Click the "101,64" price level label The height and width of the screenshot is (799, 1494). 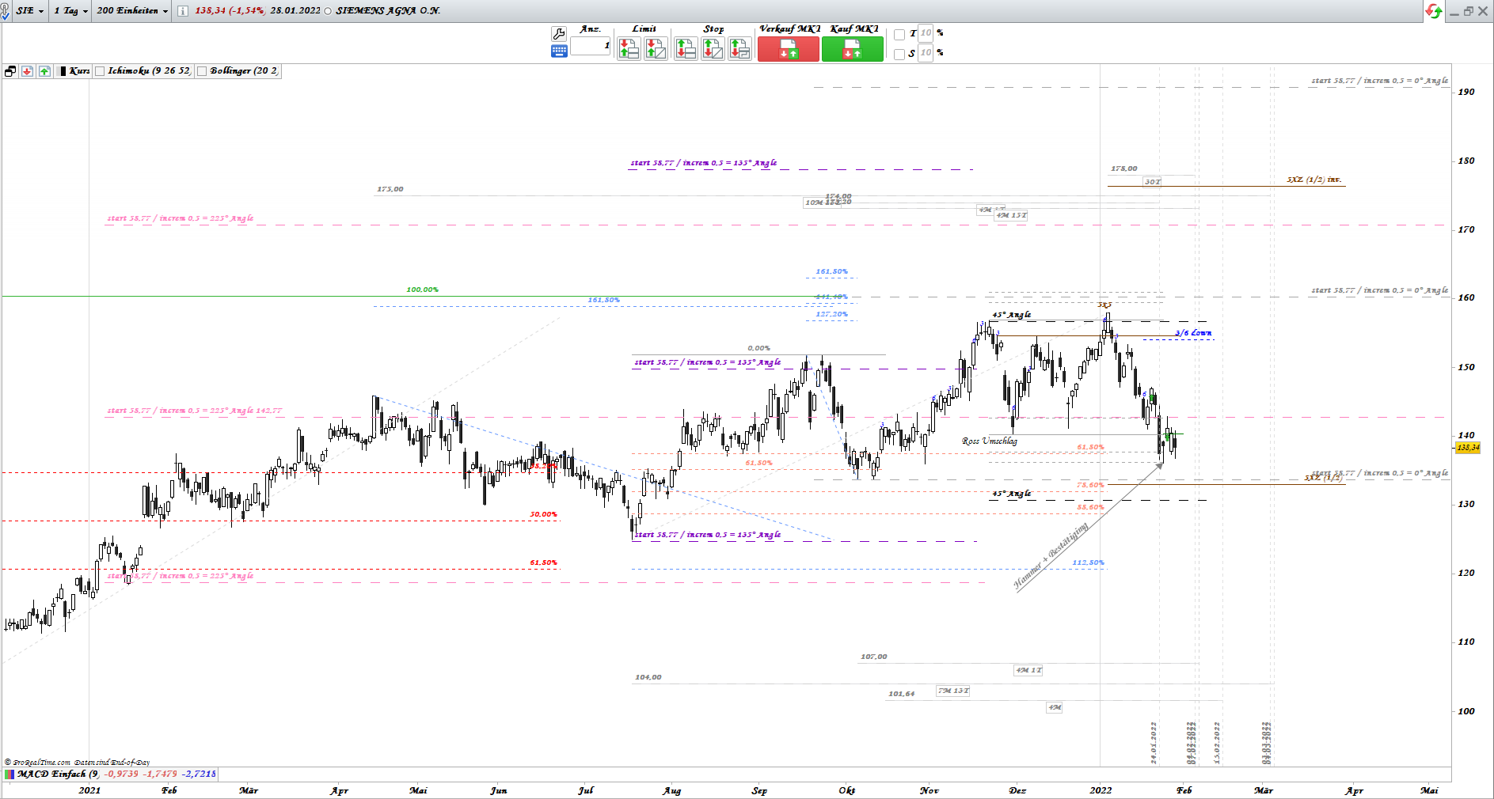click(901, 694)
